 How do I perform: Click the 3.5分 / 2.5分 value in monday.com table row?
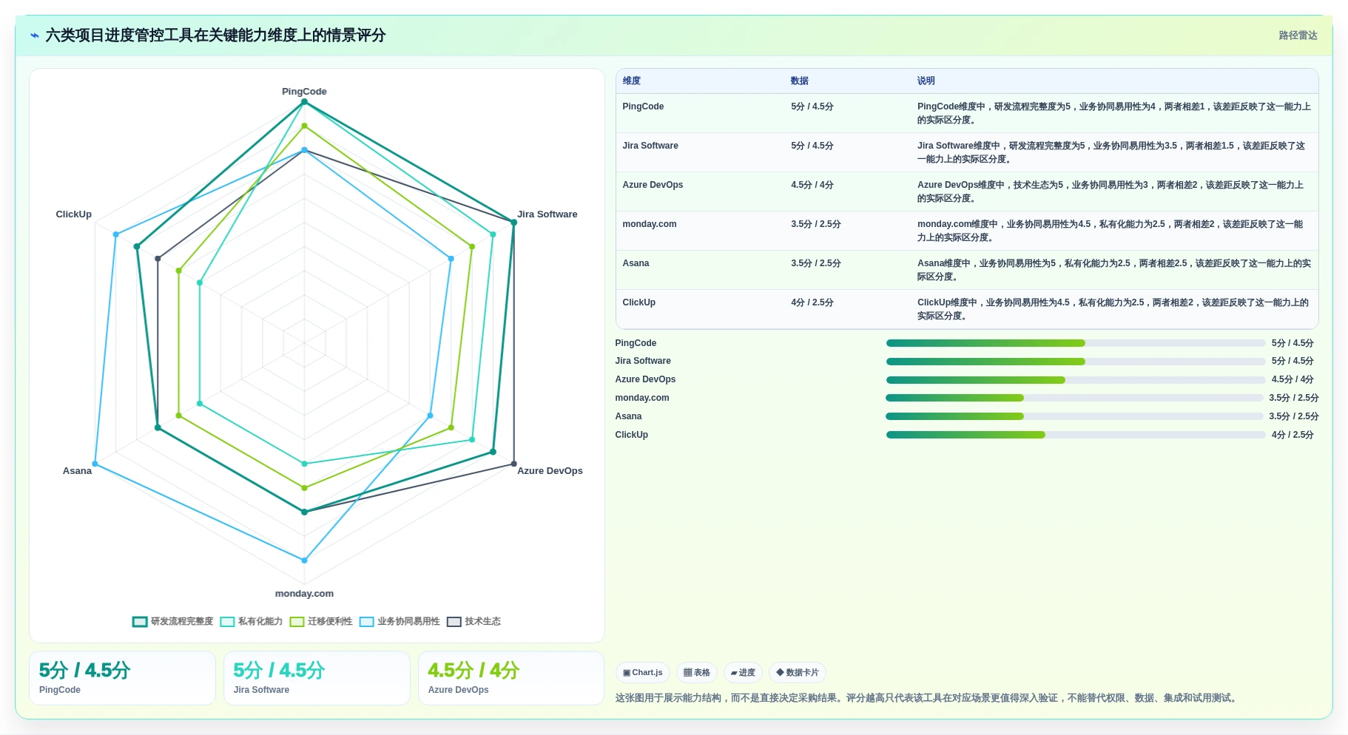pyautogui.click(x=815, y=224)
